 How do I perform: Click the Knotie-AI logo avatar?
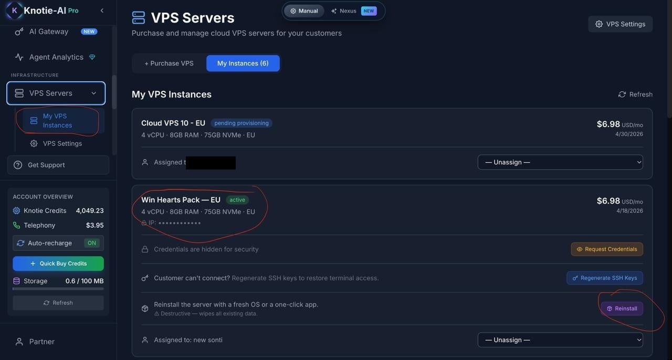[14, 10]
